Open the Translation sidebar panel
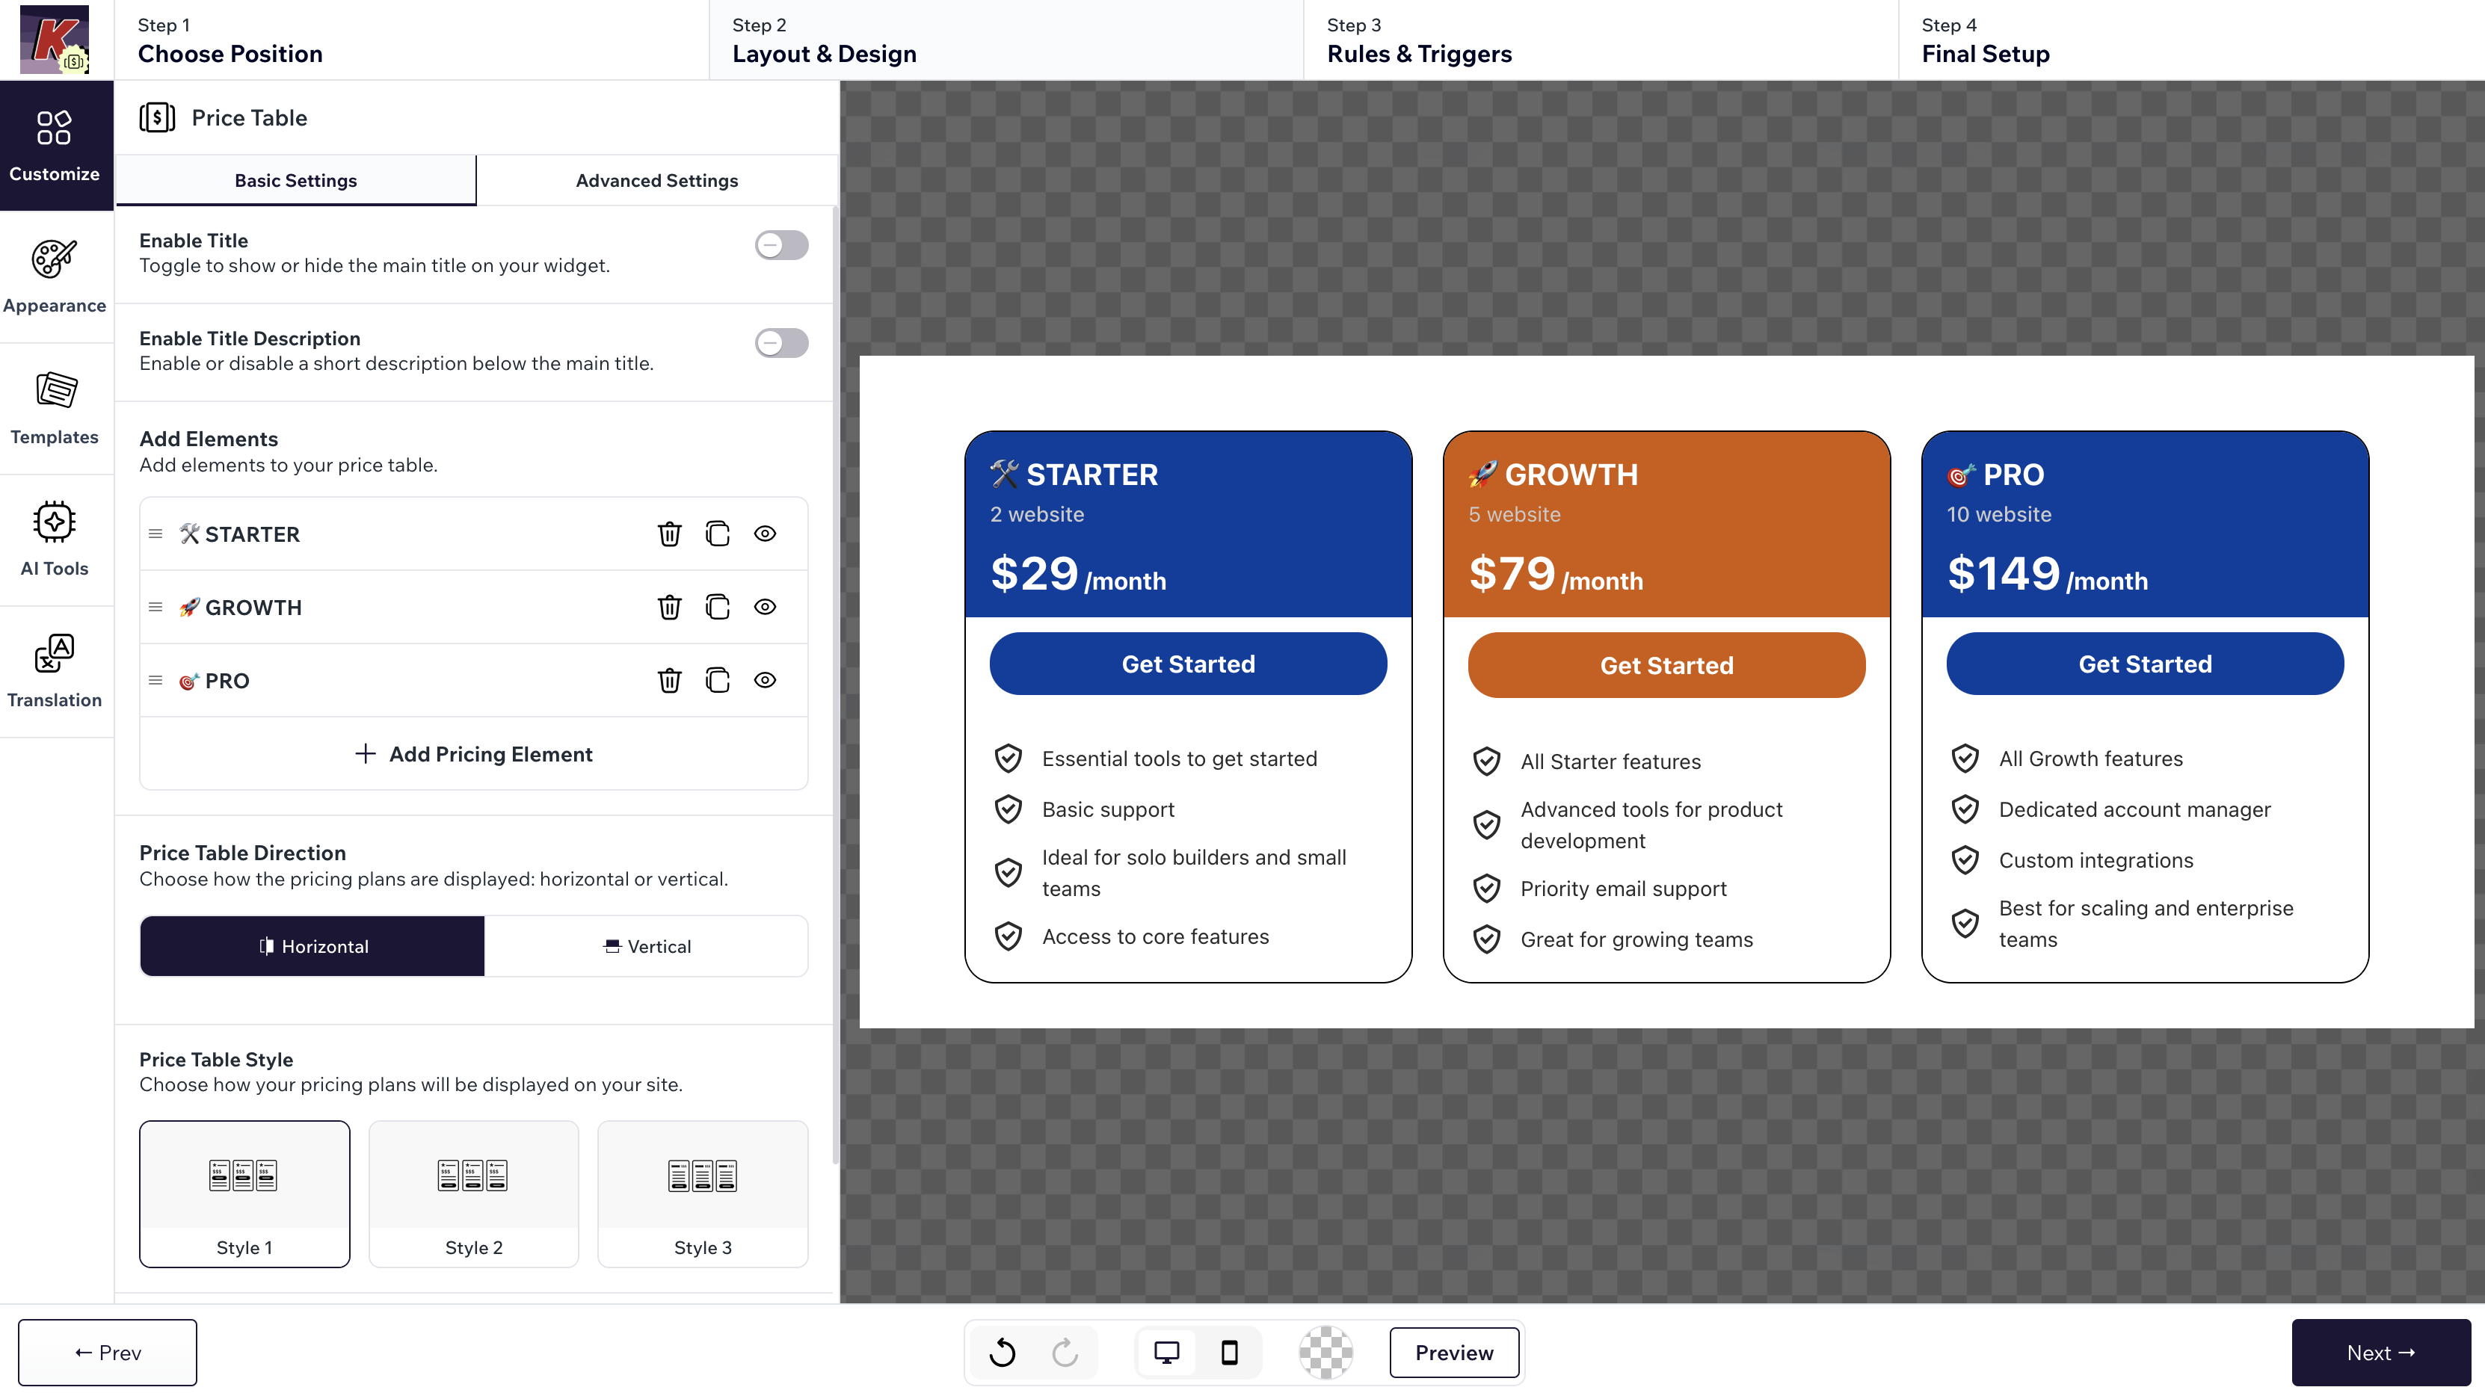The height and width of the screenshot is (1396, 2485). [x=55, y=671]
